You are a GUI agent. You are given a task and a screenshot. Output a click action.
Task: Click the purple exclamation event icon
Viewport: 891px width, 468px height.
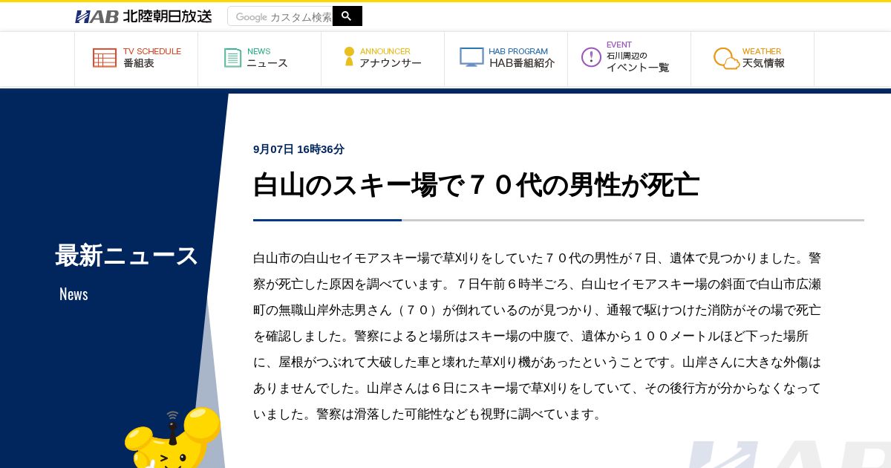coord(591,57)
